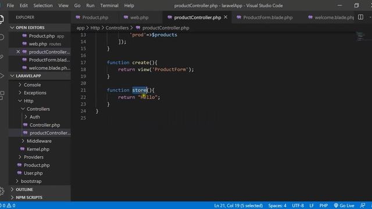Collapse the Http folder

point(28,100)
